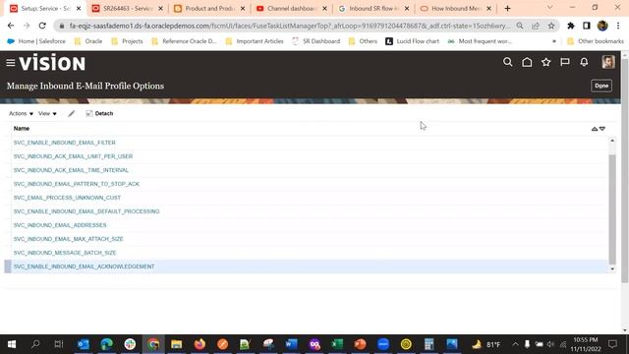Open SR Dashboard bookmark
The height and width of the screenshot is (354, 629).
(316, 41)
